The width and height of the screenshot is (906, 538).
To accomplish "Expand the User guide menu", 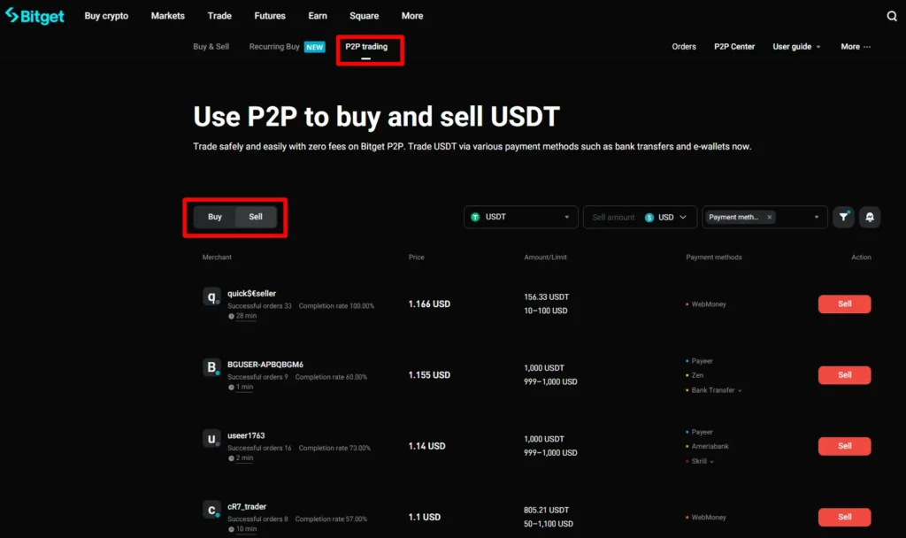I will click(x=796, y=47).
